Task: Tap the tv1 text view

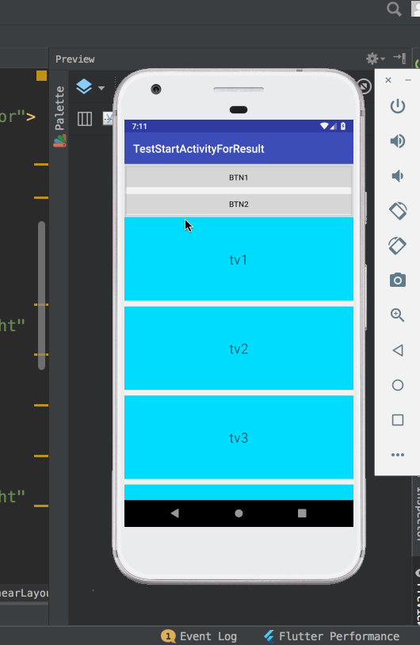Action: (239, 260)
